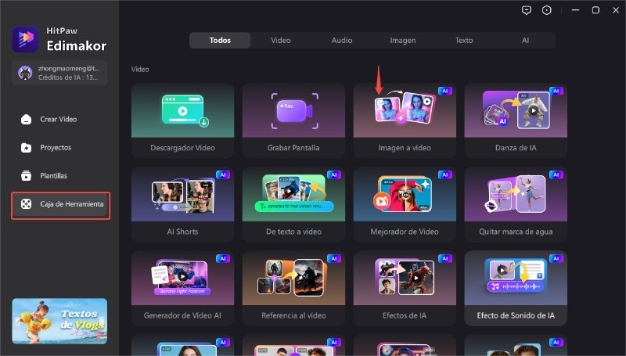Image resolution: width=626 pixels, height=356 pixels.
Task: Select the Imagen tab
Action: pyautogui.click(x=403, y=40)
